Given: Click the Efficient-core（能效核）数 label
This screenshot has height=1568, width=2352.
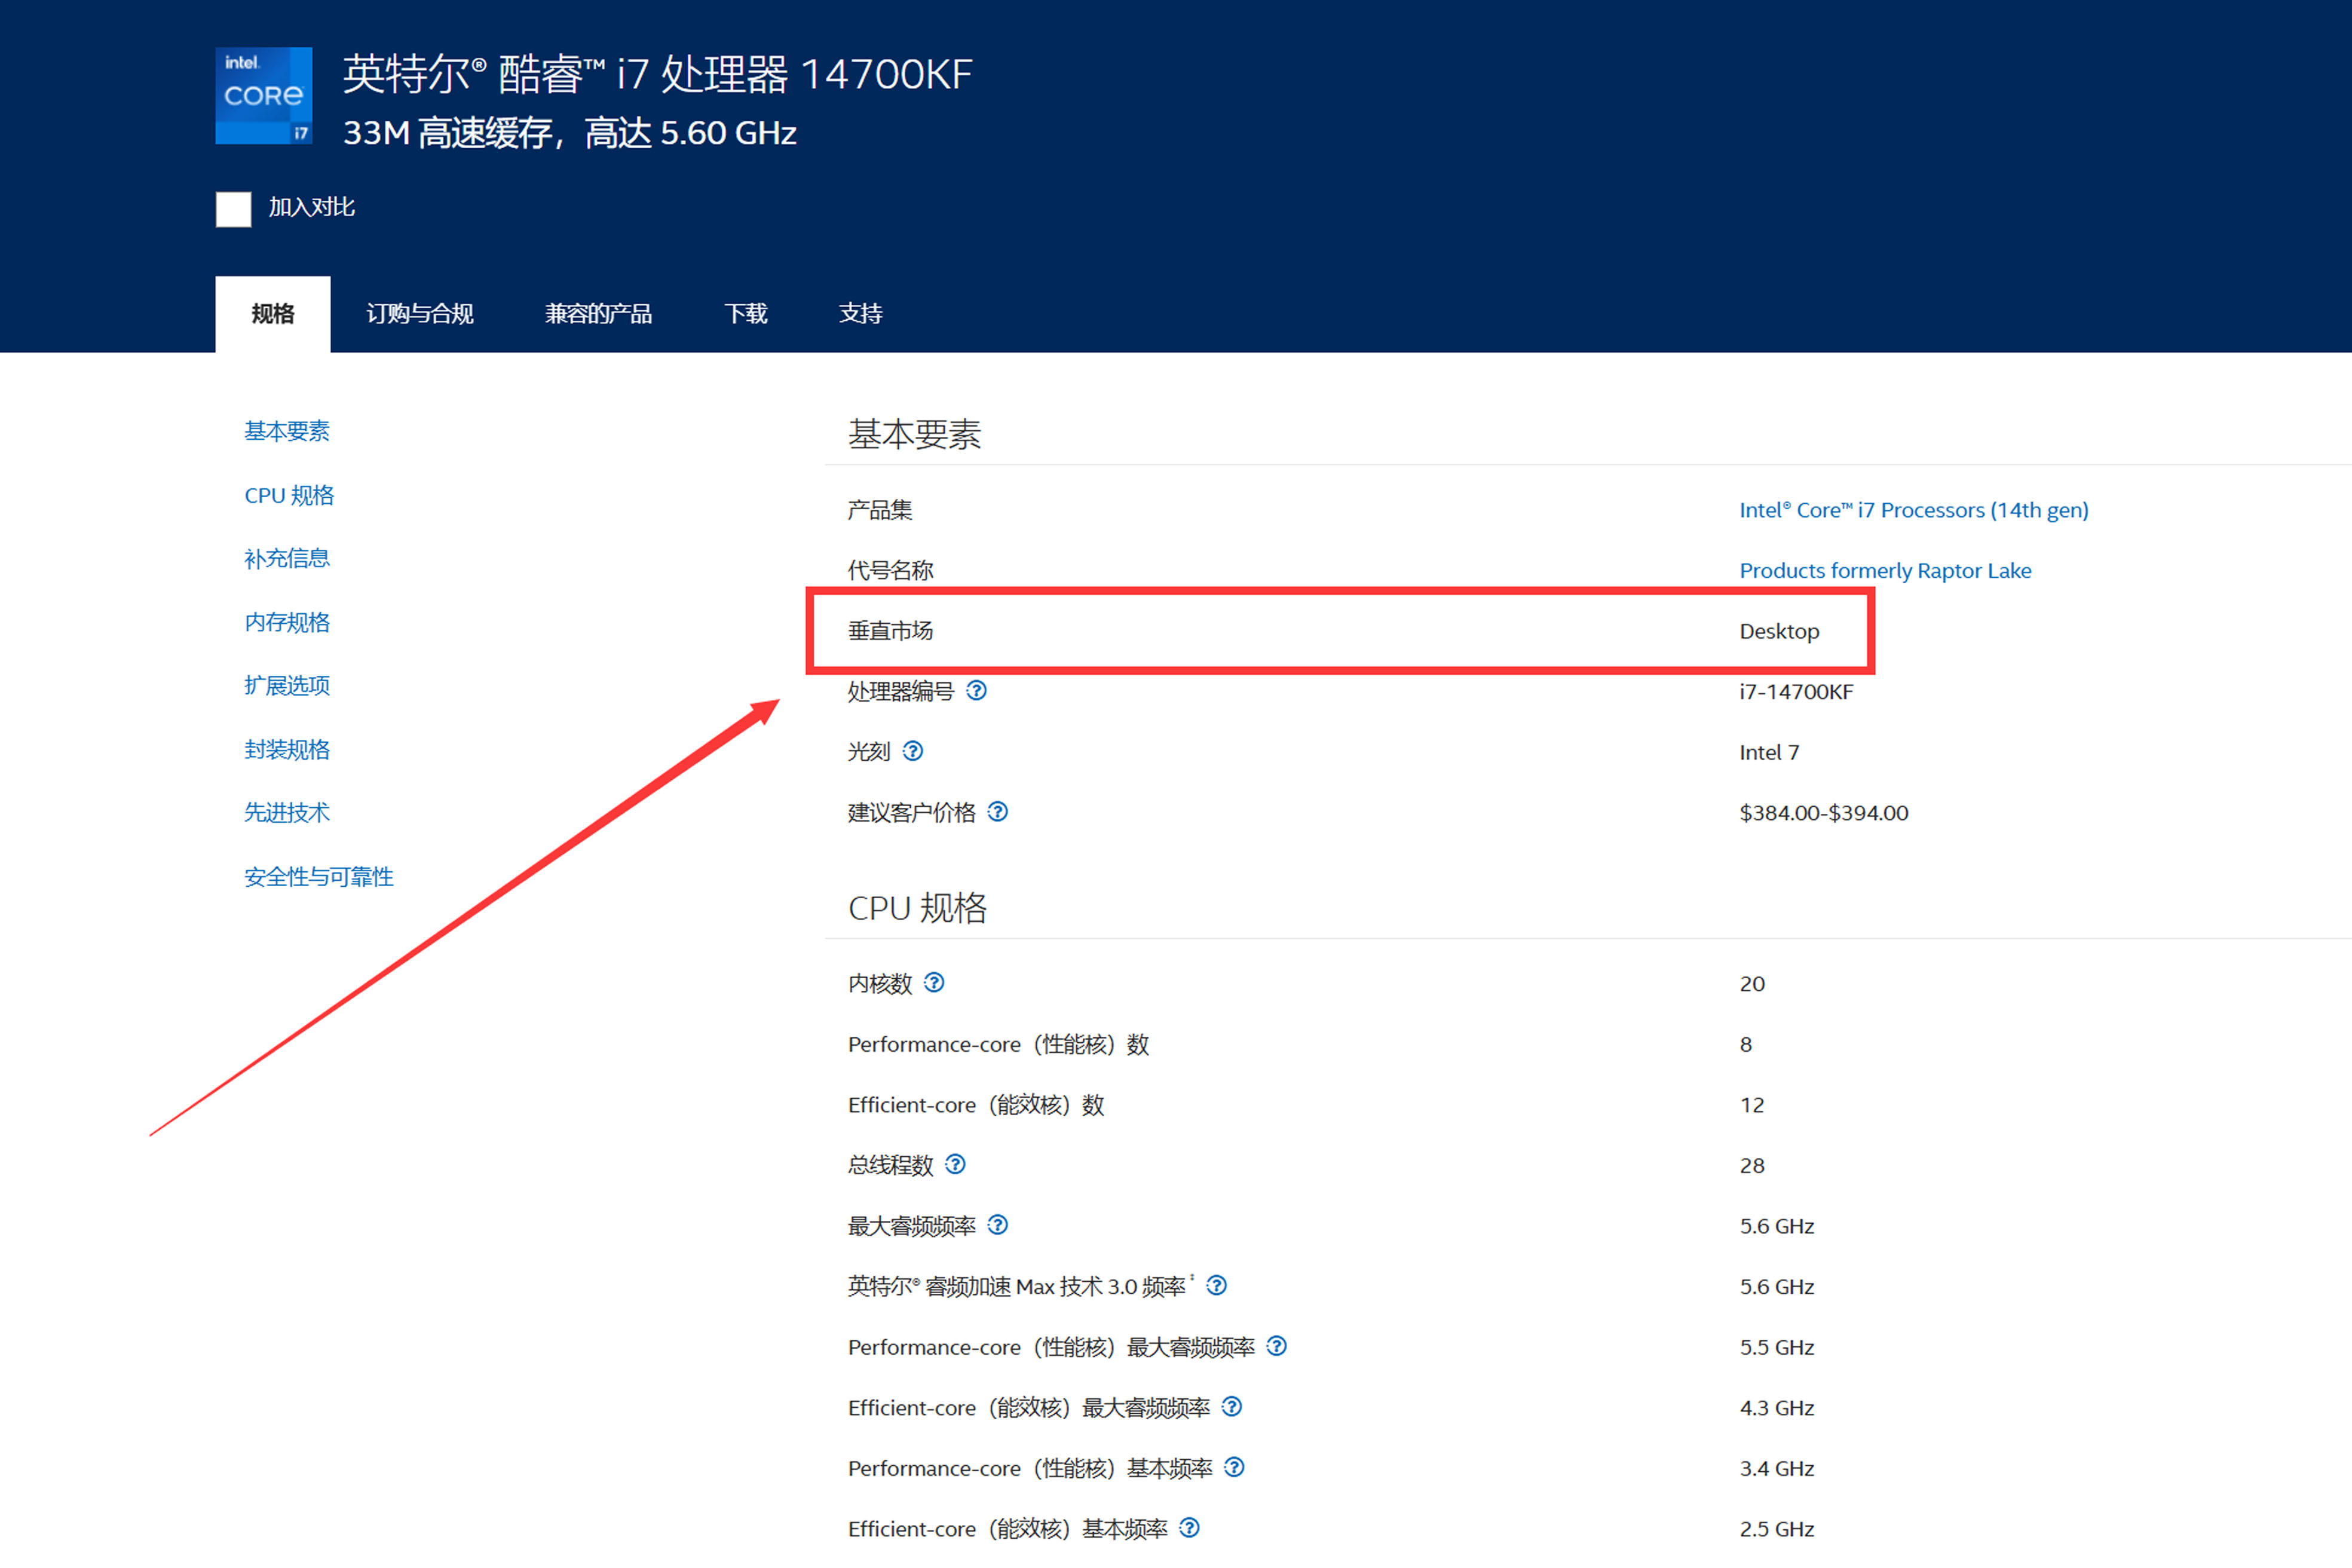Looking at the screenshot, I should pos(976,1105).
